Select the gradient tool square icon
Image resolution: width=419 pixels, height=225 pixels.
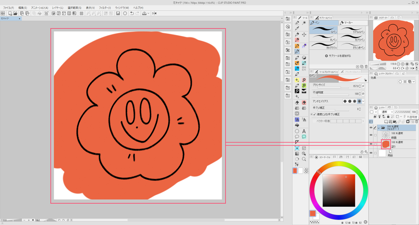coord(297,153)
